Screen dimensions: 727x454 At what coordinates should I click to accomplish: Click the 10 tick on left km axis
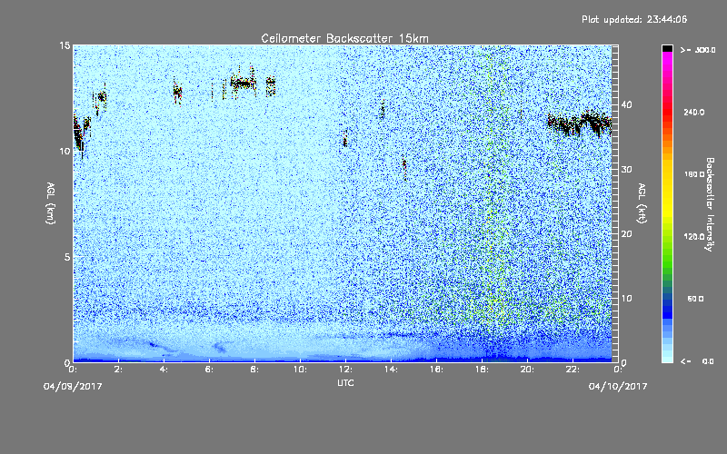[65, 151]
